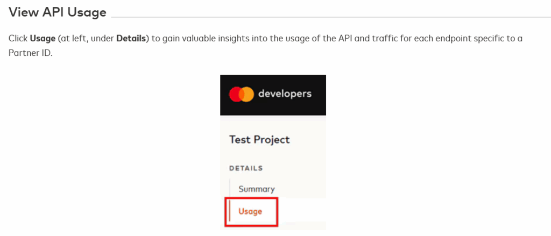Open the Summary sidebar item
The image size is (551, 236).
tap(257, 189)
